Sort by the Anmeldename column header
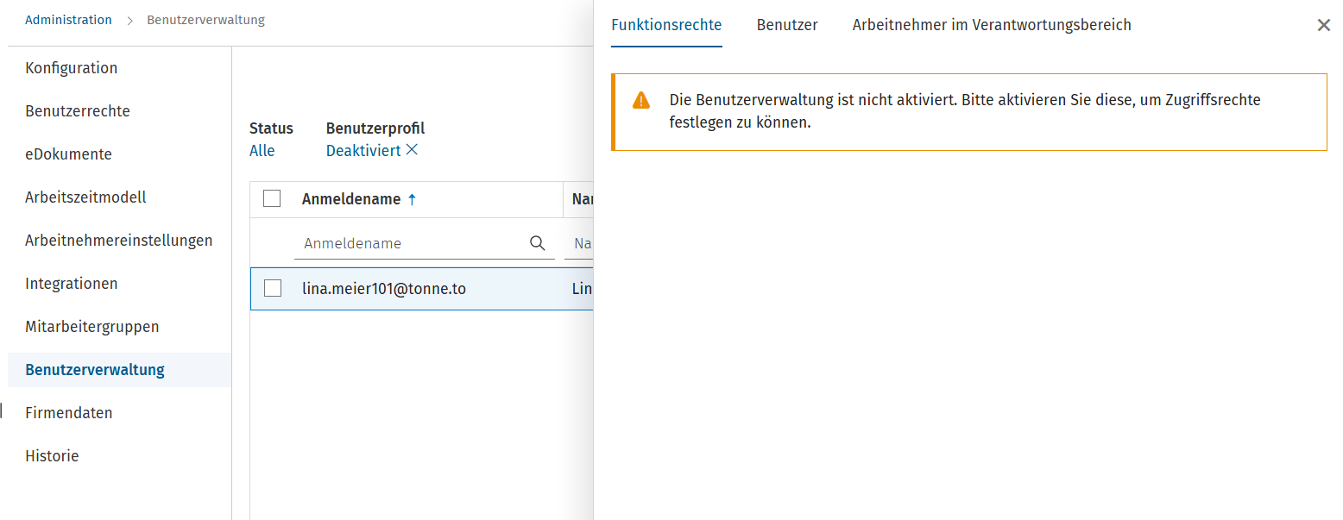Viewport: 1343px width, 520px height. (x=351, y=199)
